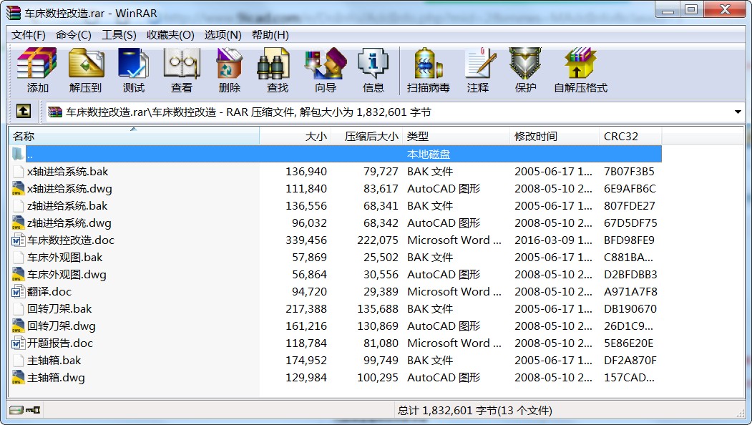This screenshot has height=425, width=752.
Task: Click the 保护 (Protect) shield icon
Action: pos(525,70)
